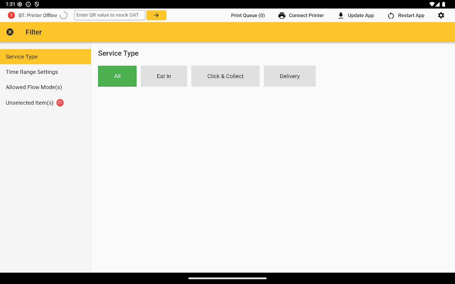
Task: Click the 71 badge on Unselected Item(s)
Action: tap(60, 103)
